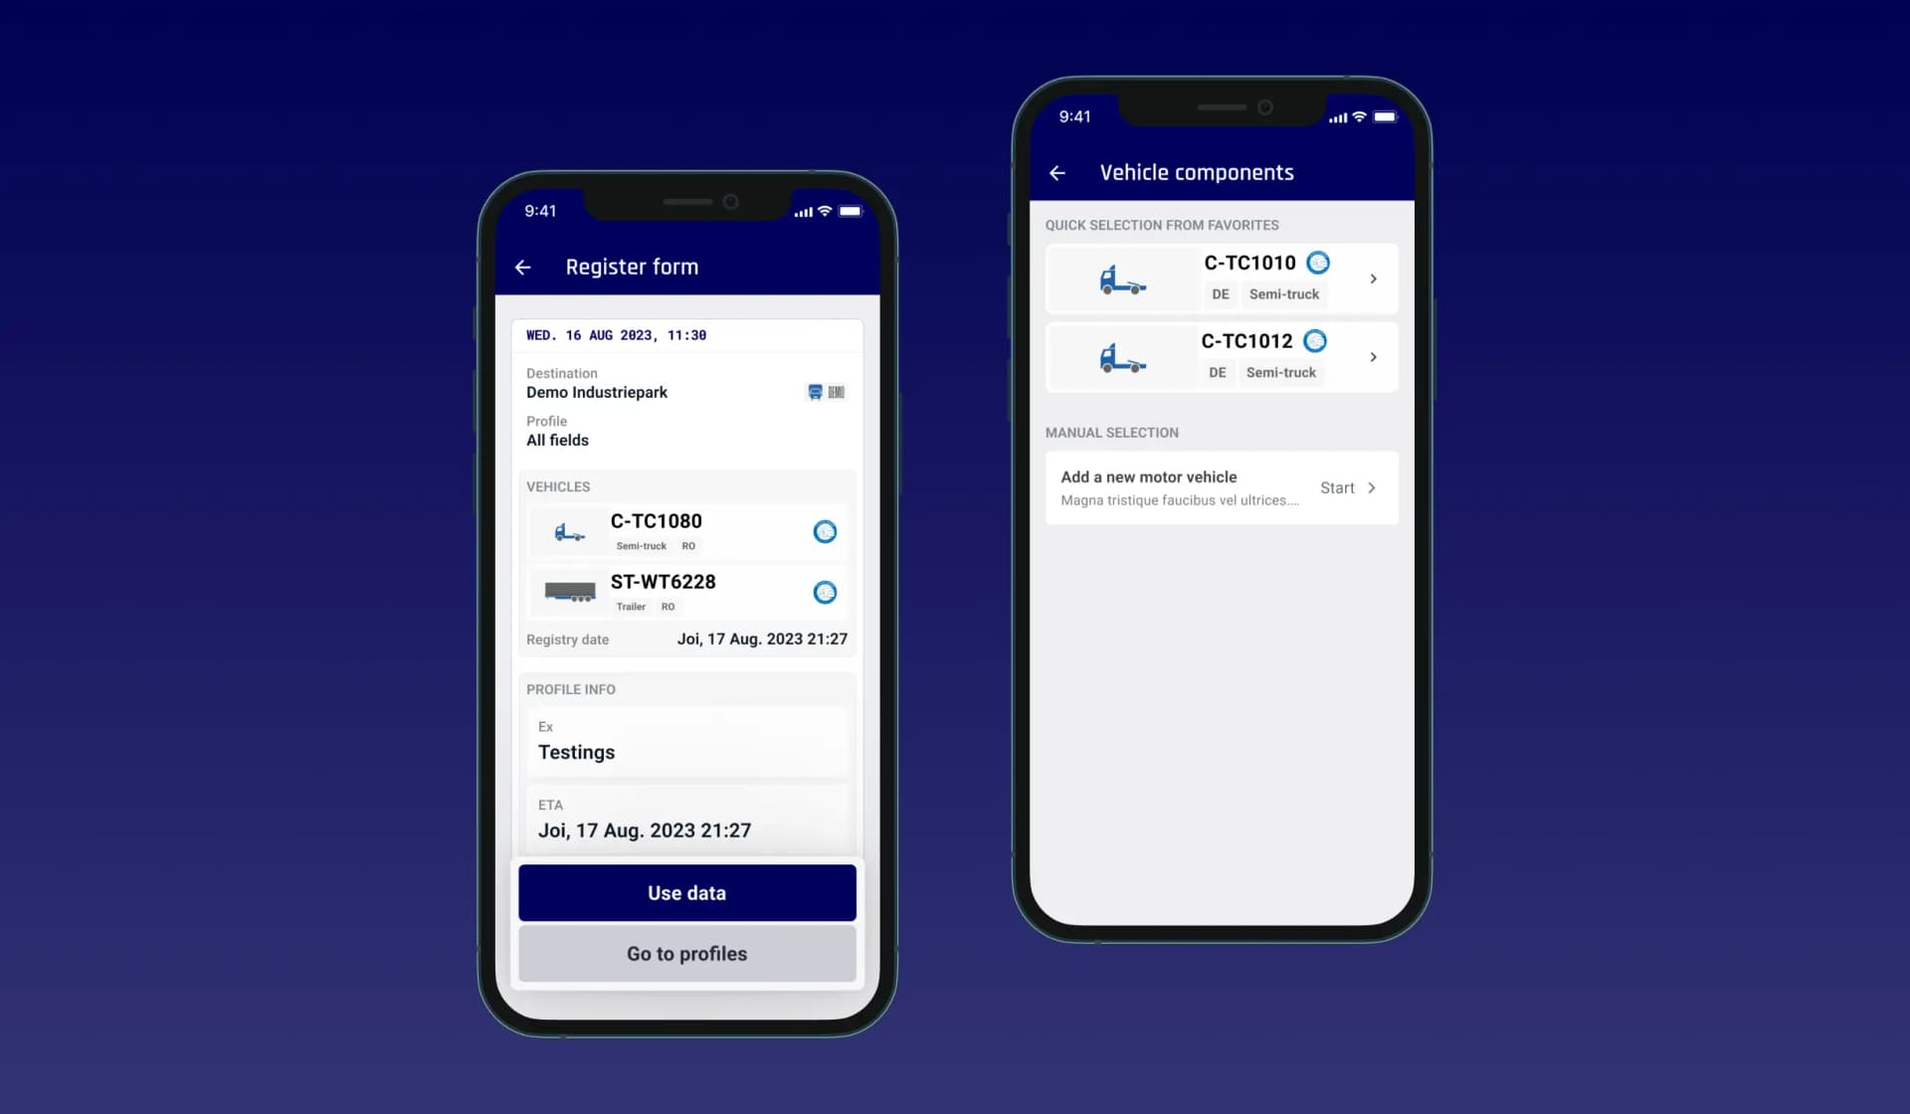
Task: Toggle the circular status icon for C-TC1010
Action: point(1314,263)
